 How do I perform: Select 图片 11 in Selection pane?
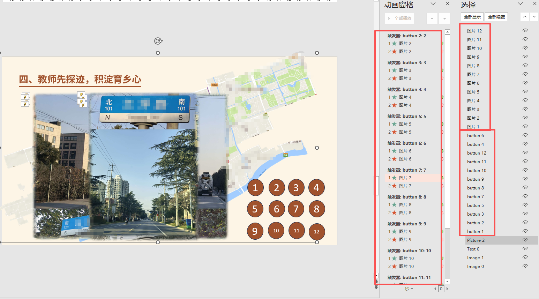pyautogui.click(x=474, y=39)
